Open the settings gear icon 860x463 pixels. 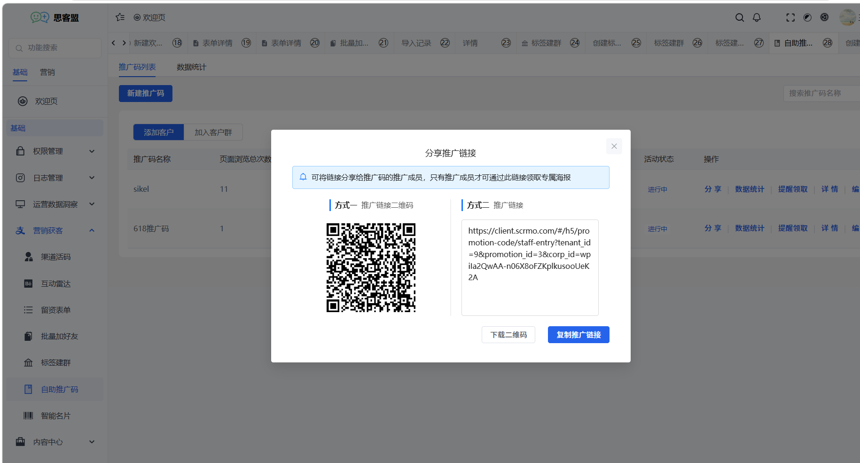point(824,17)
